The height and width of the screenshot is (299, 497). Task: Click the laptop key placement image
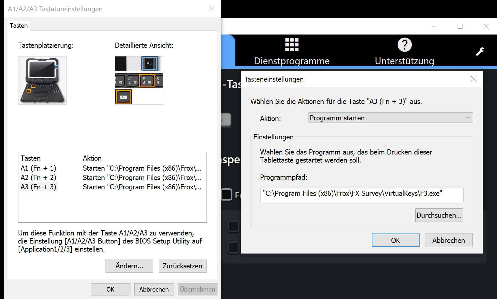(42, 80)
